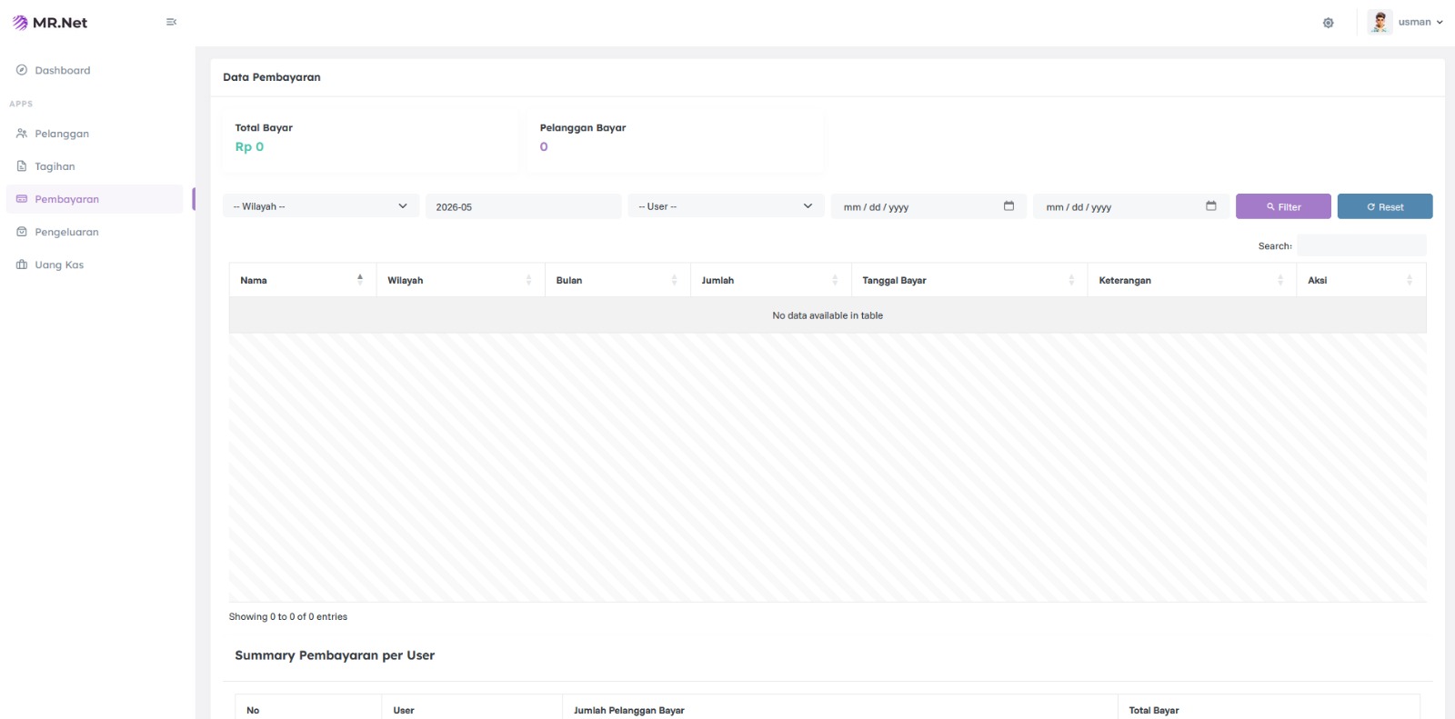Viewport: 1455px width, 719px height.
Task: Click the month field showing 2026-05
Action: click(x=524, y=206)
